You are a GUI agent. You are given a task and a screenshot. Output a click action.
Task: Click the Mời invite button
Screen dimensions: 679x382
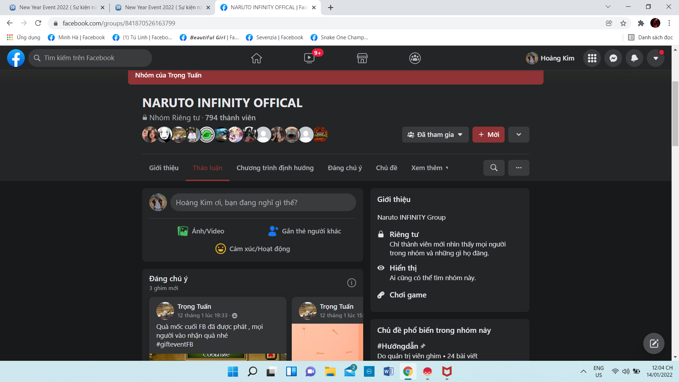point(488,135)
